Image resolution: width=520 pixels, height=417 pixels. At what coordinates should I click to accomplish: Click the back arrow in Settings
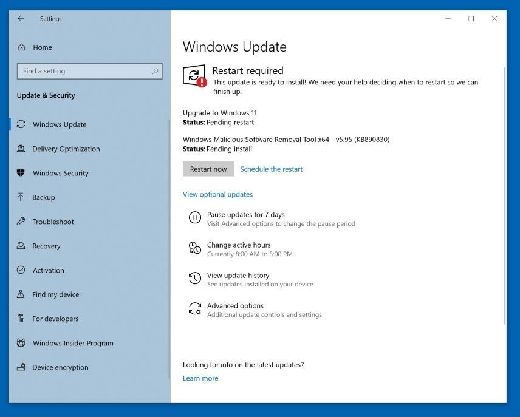21,19
